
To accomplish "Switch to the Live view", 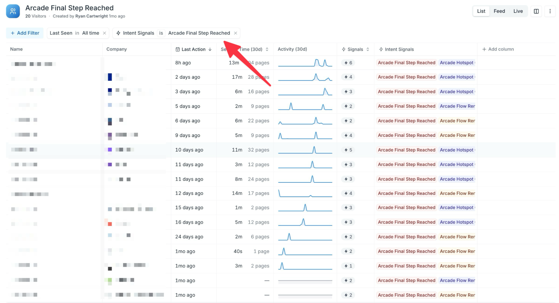I will point(518,11).
